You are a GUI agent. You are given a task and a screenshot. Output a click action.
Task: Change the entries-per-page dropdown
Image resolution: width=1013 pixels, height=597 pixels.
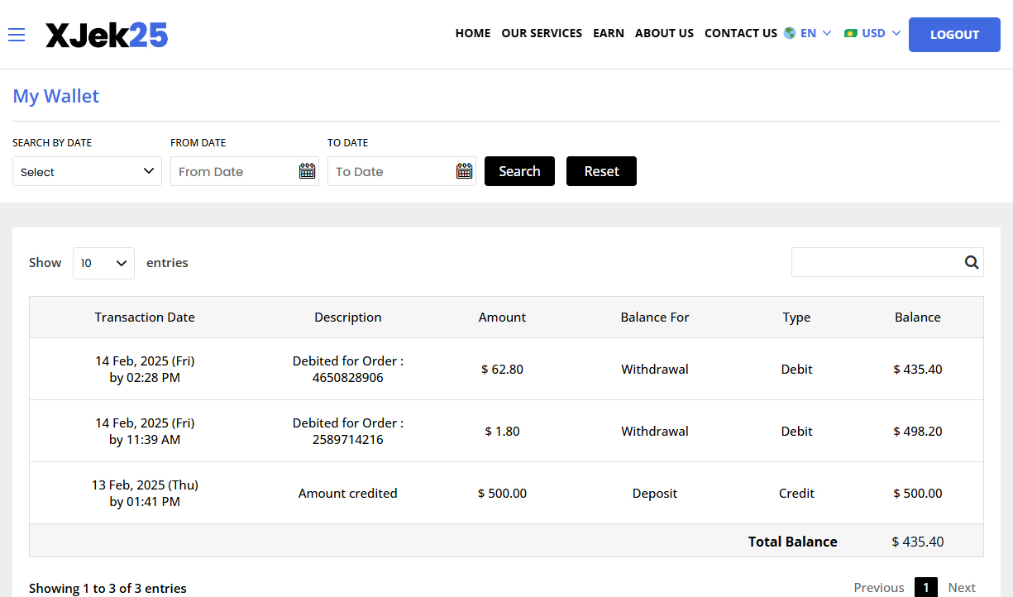click(103, 263)
